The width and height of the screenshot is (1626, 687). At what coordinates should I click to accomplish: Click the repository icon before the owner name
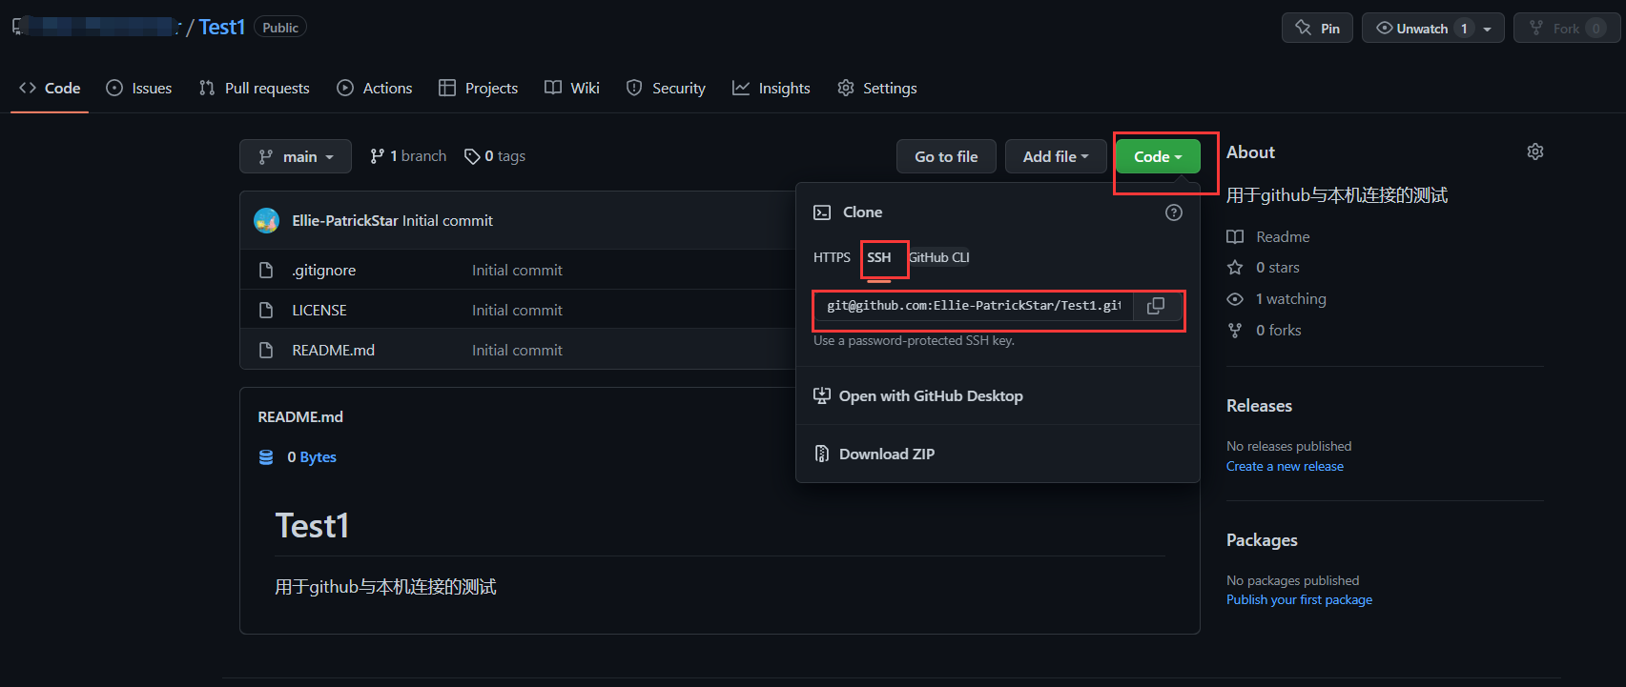pos(18,28)
